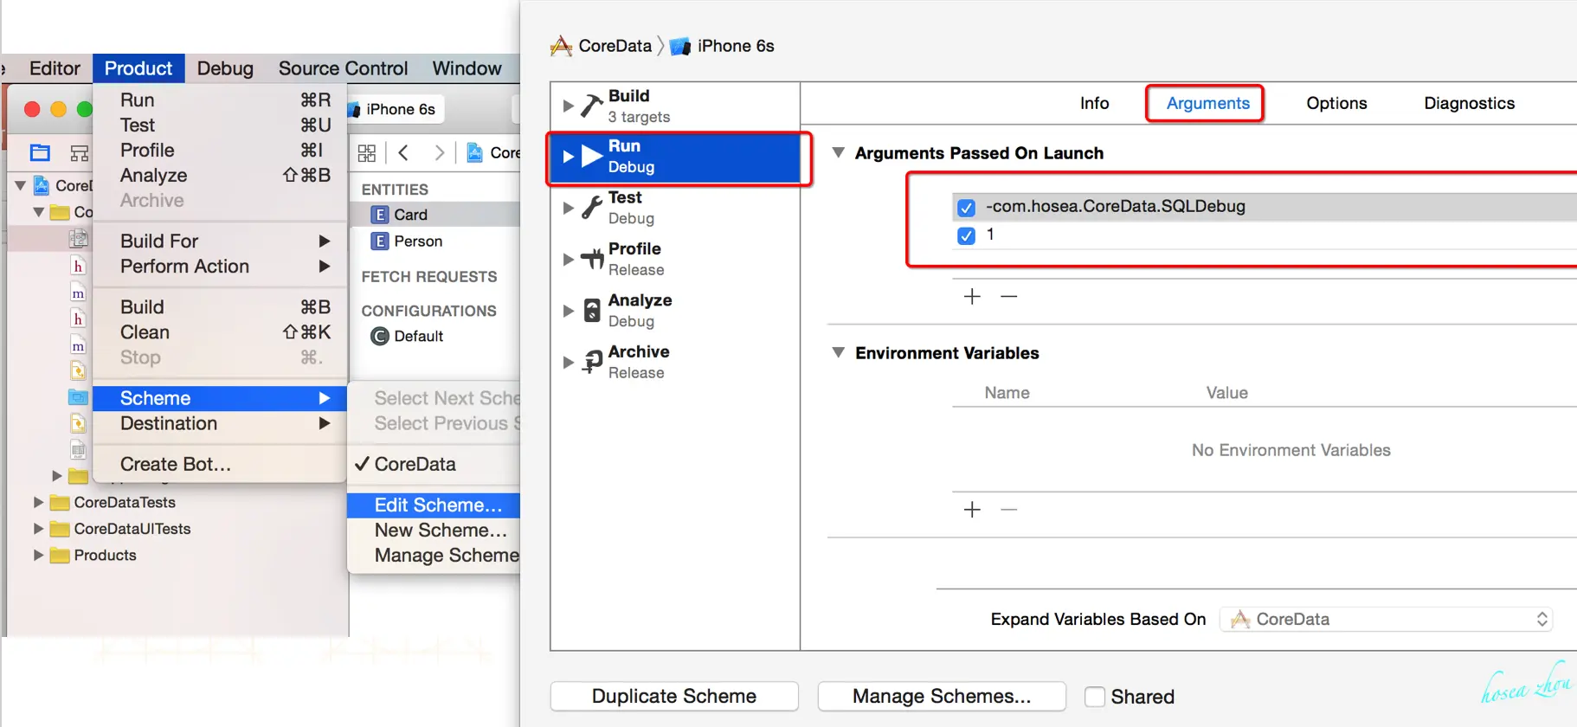
Task: Switch to the Options tab
Action: pos(1336,103)
